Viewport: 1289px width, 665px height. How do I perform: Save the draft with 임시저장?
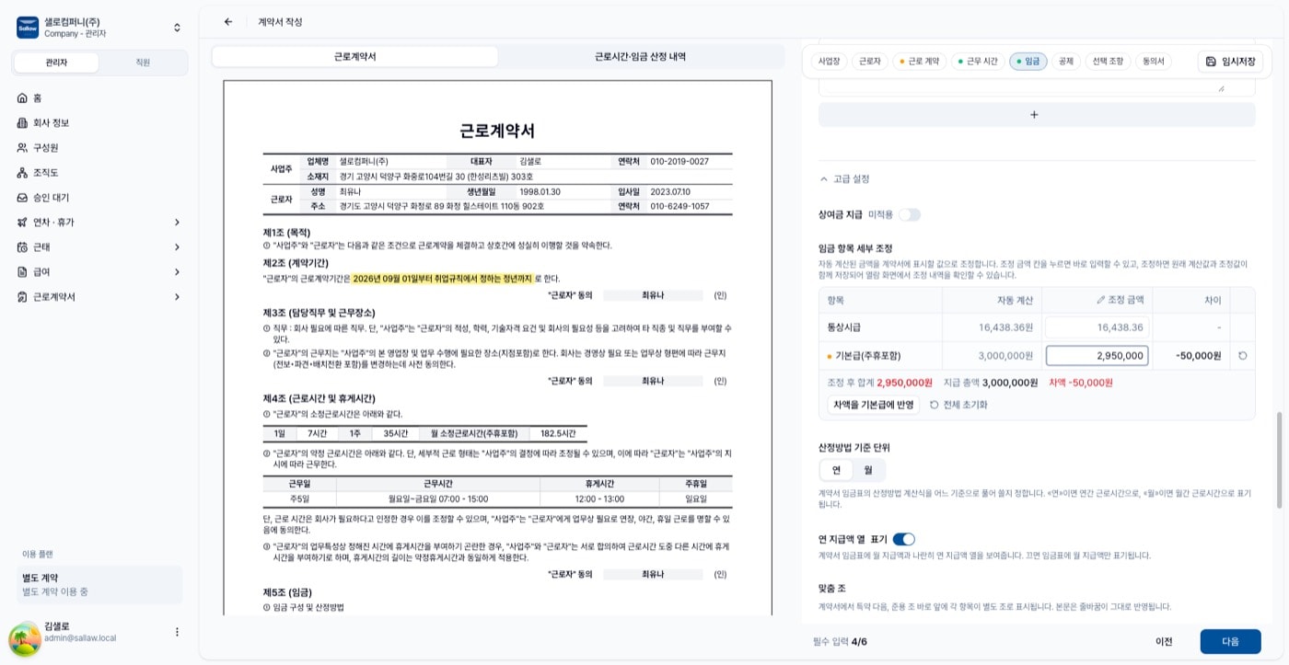click(x=1230, y=61)
